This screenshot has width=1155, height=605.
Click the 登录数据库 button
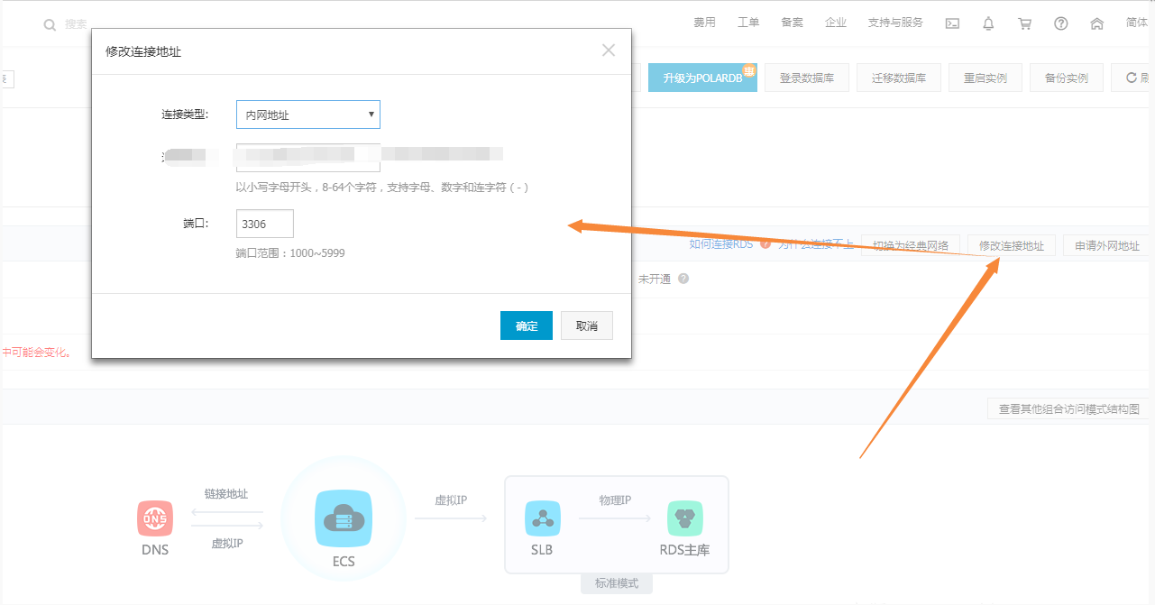806,78
